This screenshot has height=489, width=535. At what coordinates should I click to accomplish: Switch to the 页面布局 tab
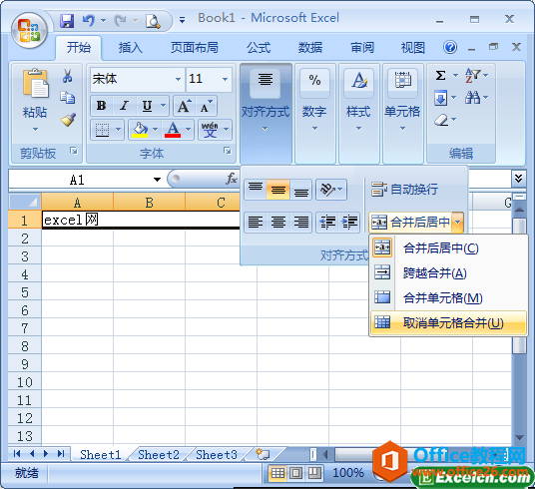195,48
